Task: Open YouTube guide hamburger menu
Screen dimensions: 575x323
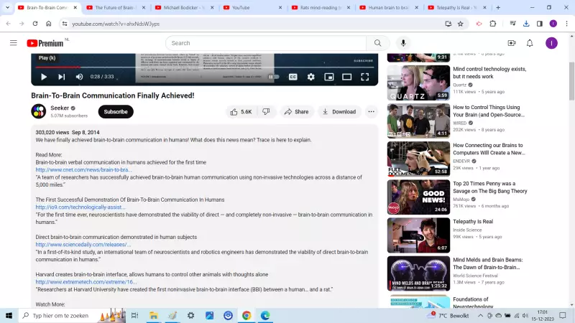Action: tap(14, 43)
